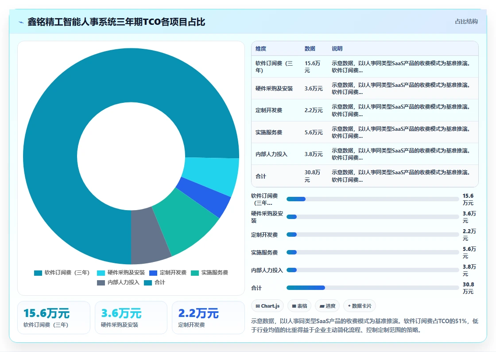Image resolution: width=496 pixels, height=352 pixels.
Task: Click the chart title 鑫铭精工智能人事系统三年期TCO各项目占比
Action: click(116, 22)
